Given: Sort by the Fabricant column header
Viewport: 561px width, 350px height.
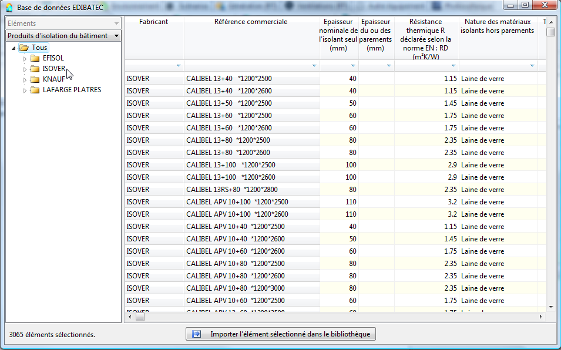Looking at the screenshot, I should [154, 38].
